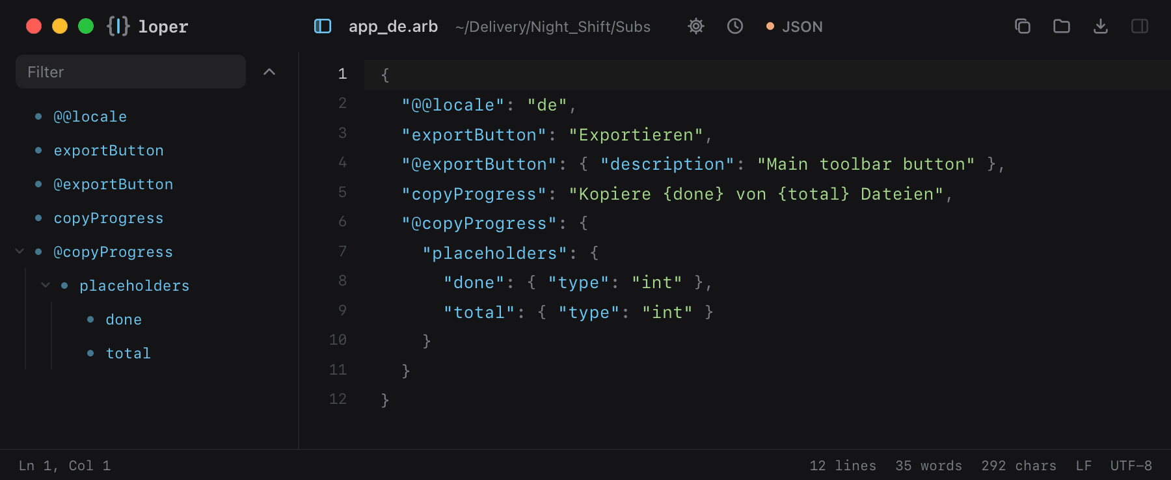The width and height of the screenshot is (1171, 480).
Task: Click the app_de.arb file name
Action: [x=393, y=27]
